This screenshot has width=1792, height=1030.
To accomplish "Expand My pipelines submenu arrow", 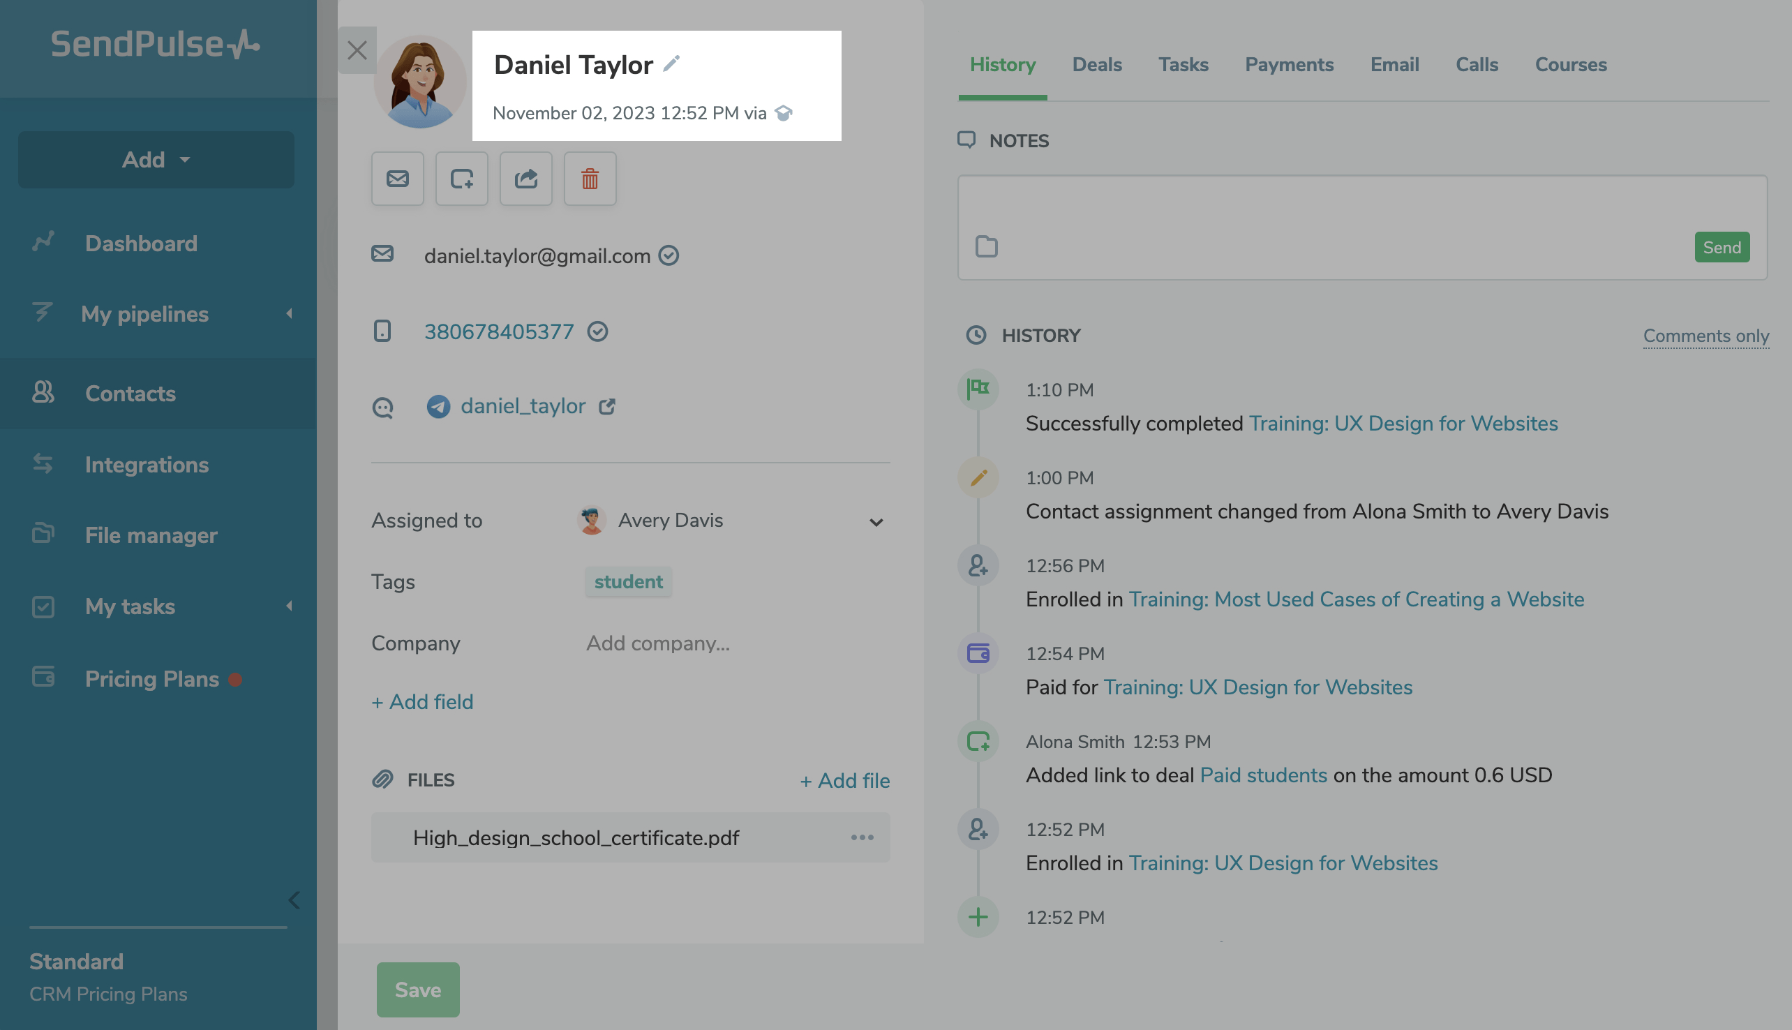I will pos(289,313).
